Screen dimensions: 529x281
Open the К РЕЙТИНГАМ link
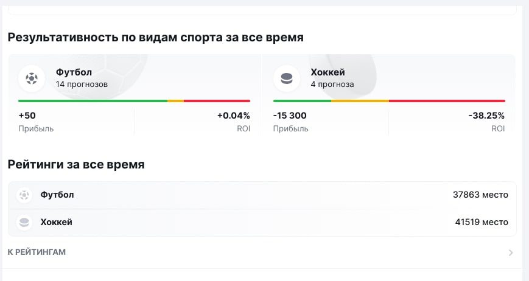[37, 252]
